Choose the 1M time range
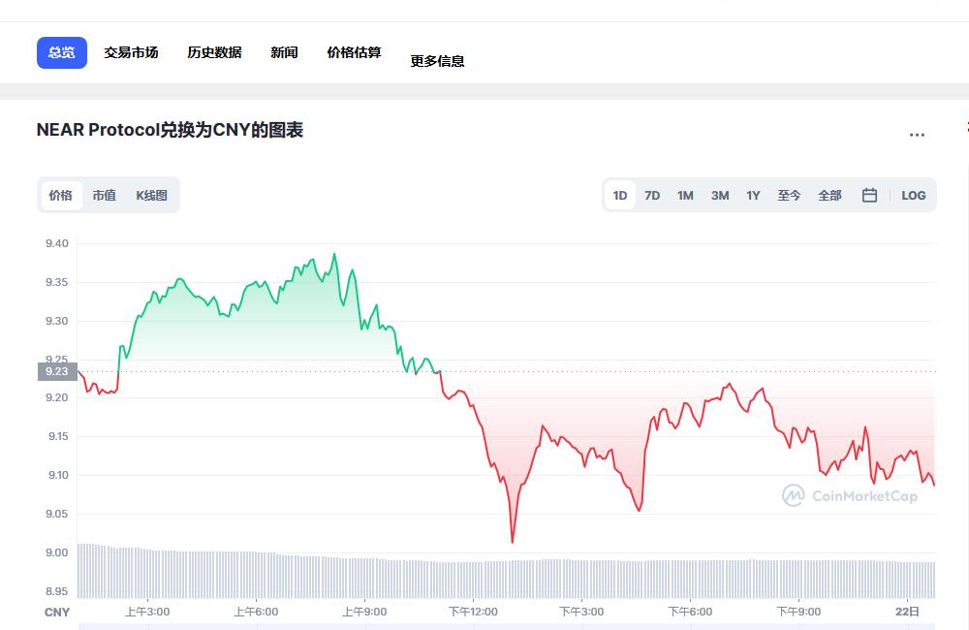The width and height of the screenshot is (969, 630). pyautogui.click(x=685, y=195)
